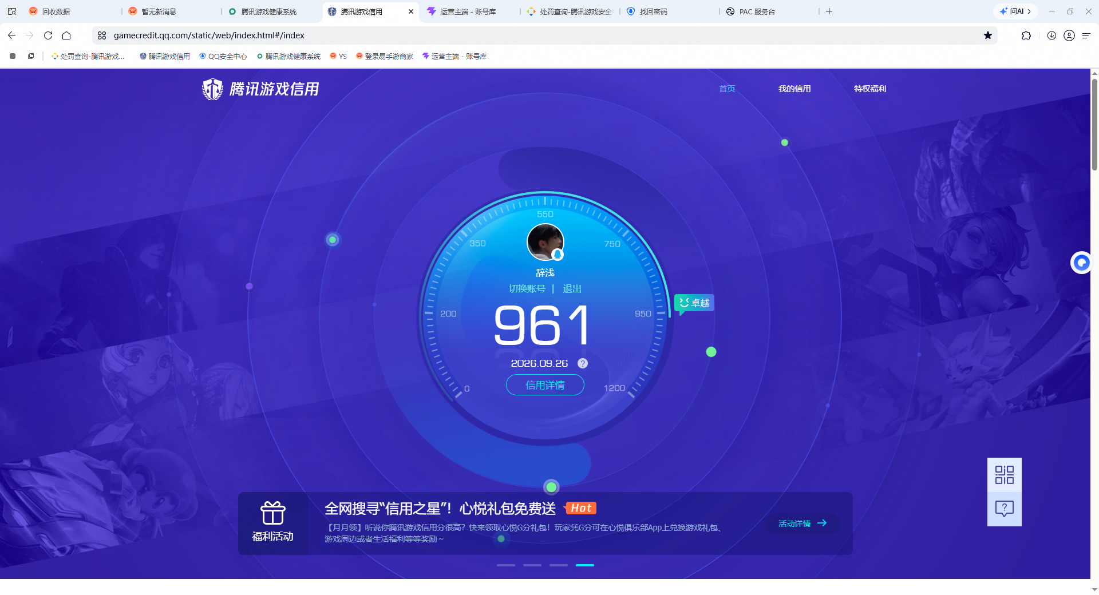Open the 特权福利 navigation item

870,89
